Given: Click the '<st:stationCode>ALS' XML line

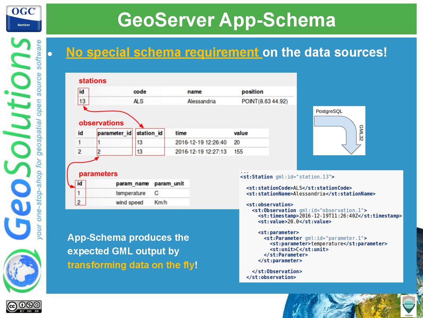Looking at the screenshot, I should tap(299, 188).
